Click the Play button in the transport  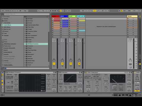51,11
